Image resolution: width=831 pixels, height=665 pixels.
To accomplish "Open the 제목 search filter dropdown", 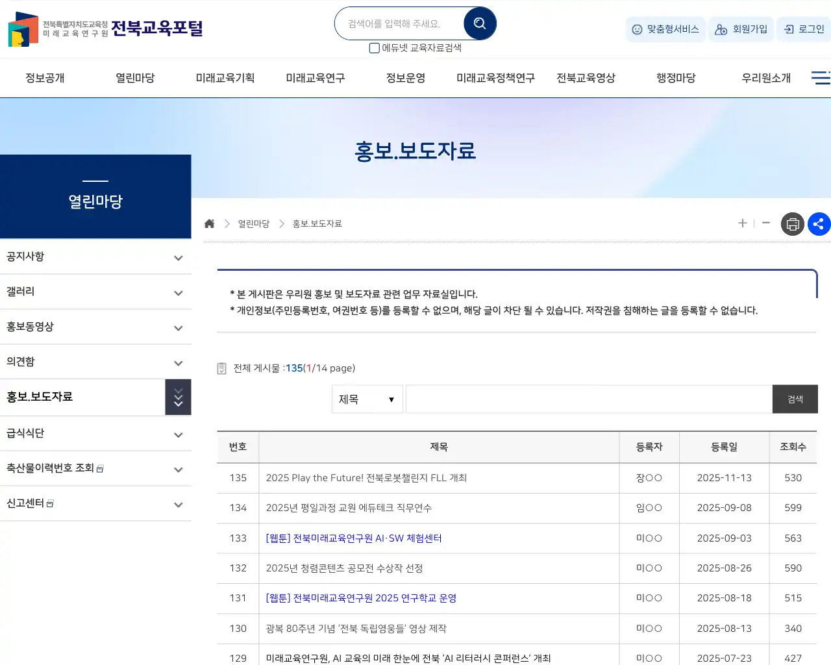I will pyautogui.click(x=367, y=399).
